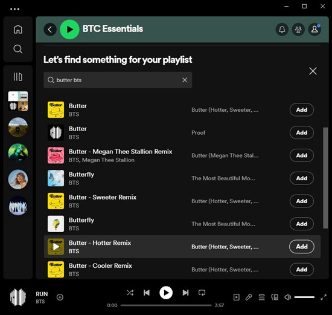Image resolution: width=332 pixels, height=315 pixels.
Task: Add Butter - Sweeter Remix to the playlist
Action: [301, 201]
